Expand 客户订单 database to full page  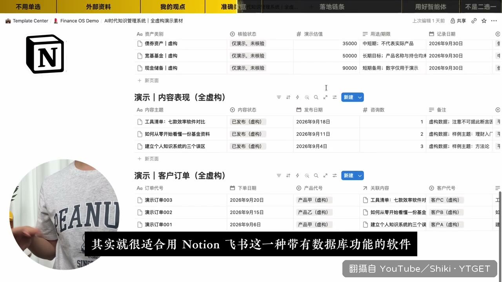click(326, 175)
